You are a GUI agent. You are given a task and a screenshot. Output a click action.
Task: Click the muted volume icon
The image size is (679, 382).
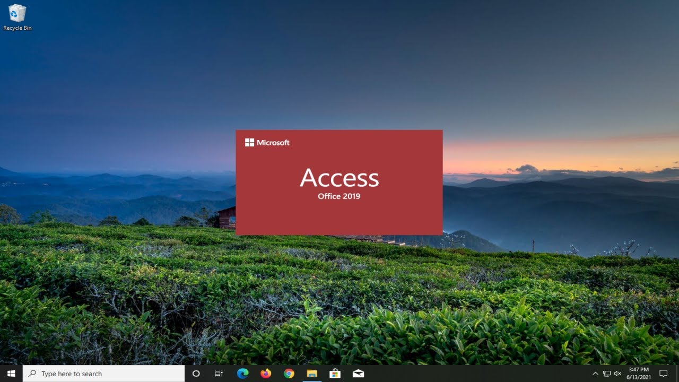(x=617, y=374)
